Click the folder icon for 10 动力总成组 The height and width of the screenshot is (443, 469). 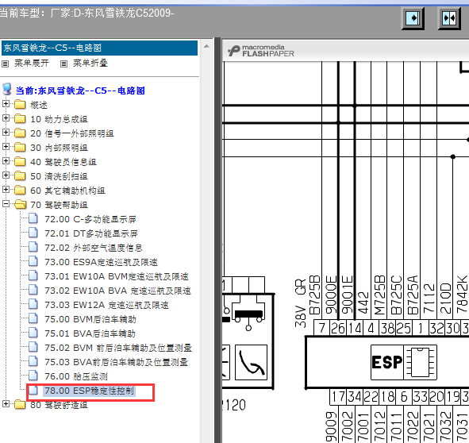pos(20,119)
